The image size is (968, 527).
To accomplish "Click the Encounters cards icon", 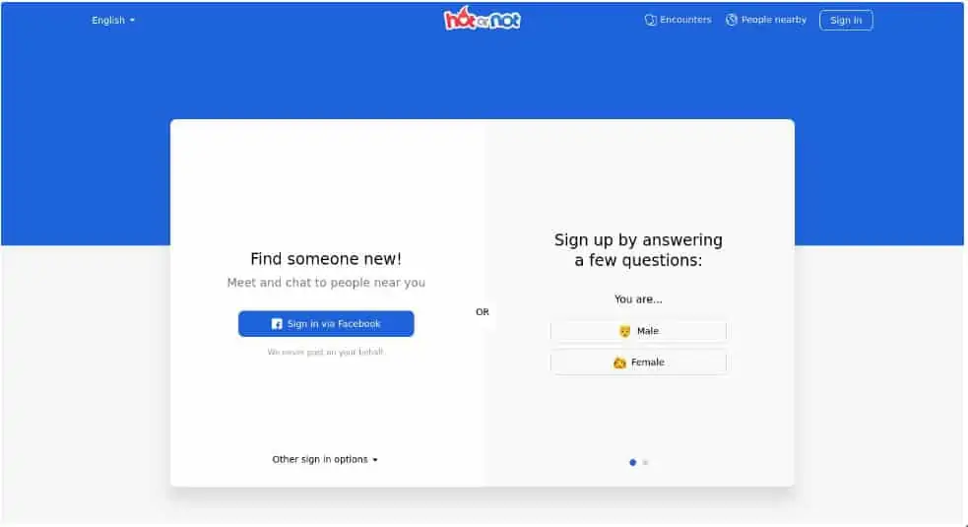I will pos(650,20).
